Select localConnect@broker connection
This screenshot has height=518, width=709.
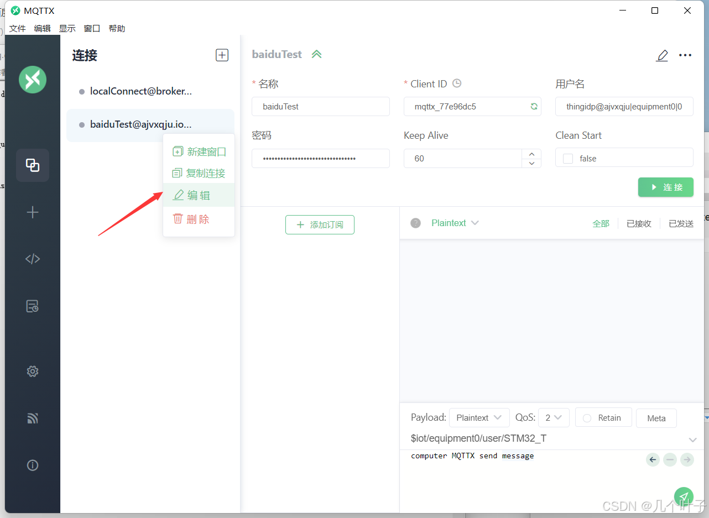[x=150, y=91]
